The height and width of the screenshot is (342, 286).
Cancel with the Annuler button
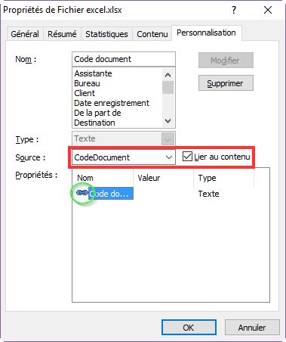click(252, 328)
